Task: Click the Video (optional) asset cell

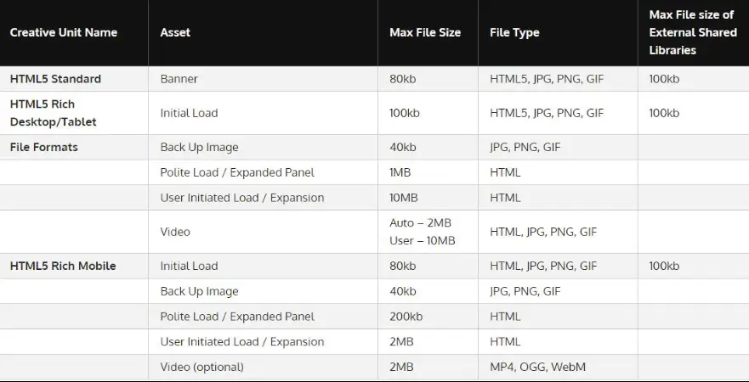Action: pyautogui.click(x=201, y=367)
